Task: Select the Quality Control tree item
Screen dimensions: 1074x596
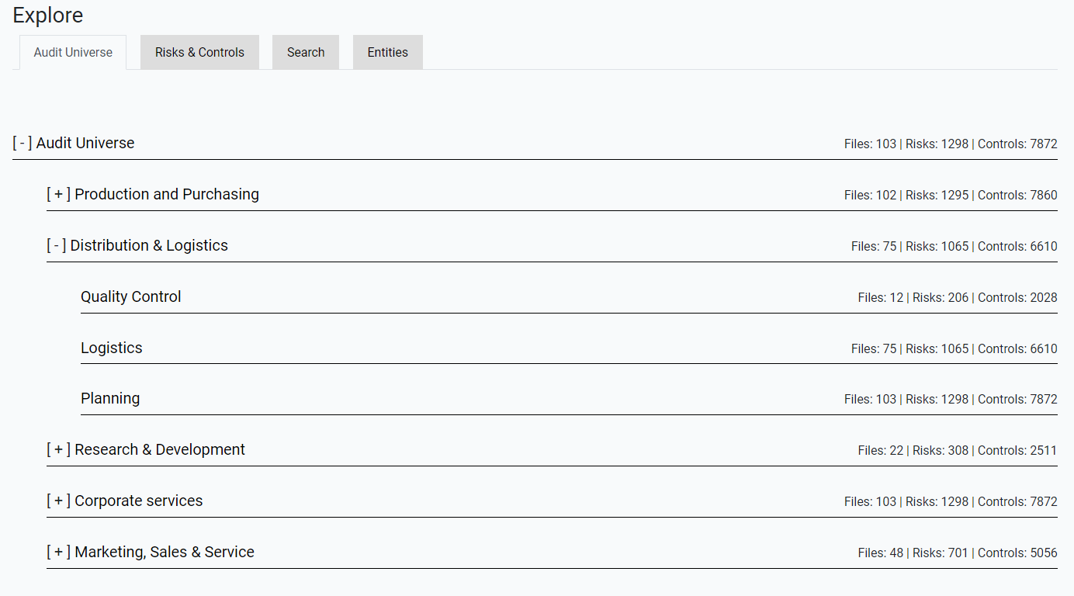Action: [131, 297]
